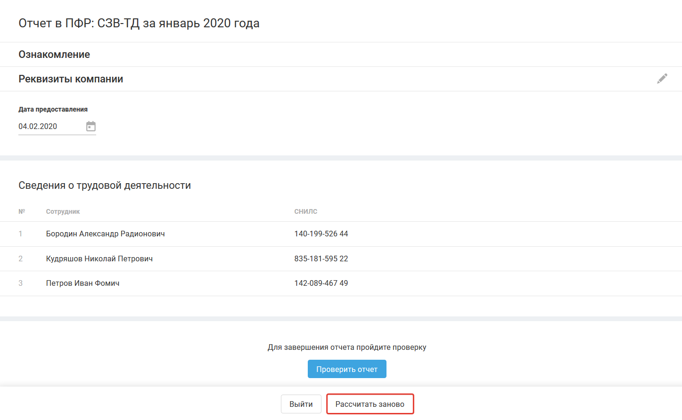Select employee Кудряшов Николай Петрович

[x=99, y=259]
